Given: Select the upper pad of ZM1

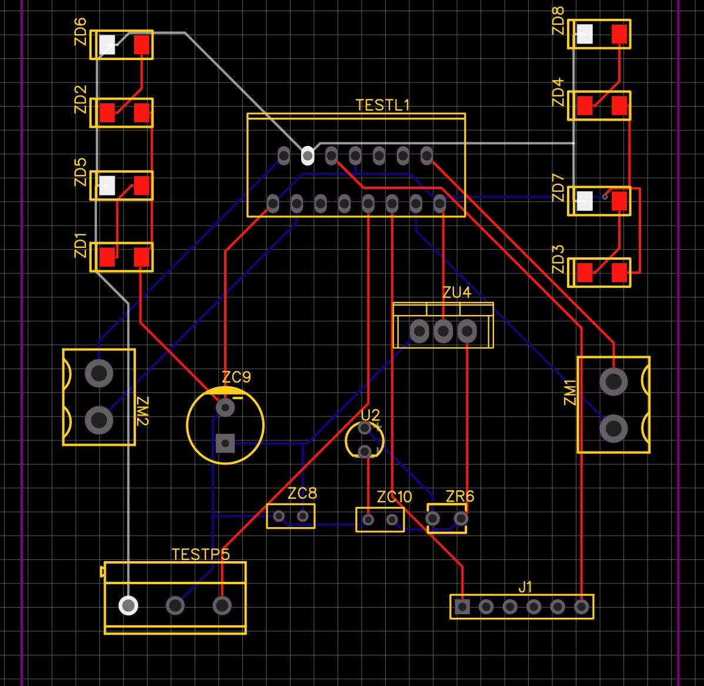Looking at the screenshot, I should coord(614,382).
